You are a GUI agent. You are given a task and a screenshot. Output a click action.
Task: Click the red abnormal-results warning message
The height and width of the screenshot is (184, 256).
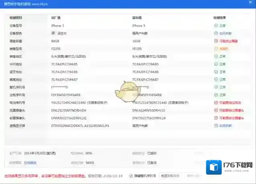[x=45, y=176]
